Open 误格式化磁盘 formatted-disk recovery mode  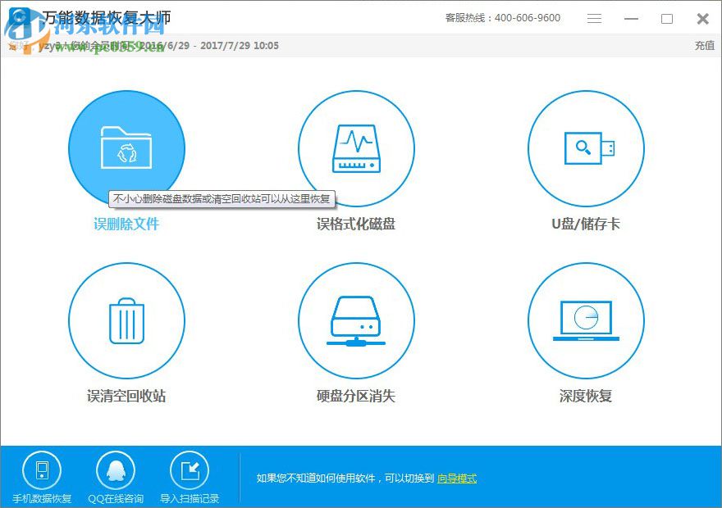[356, 149]
